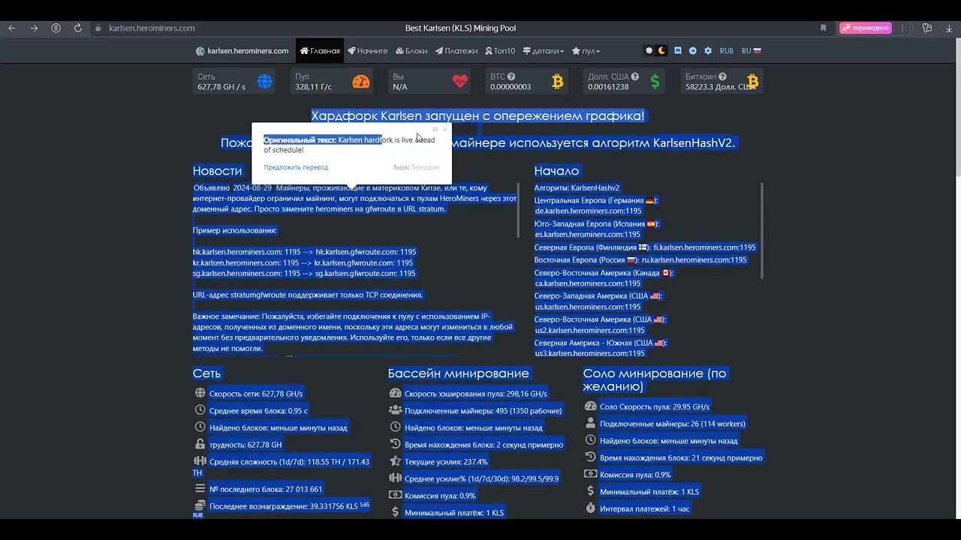Click 'Яндекс Переводчик' label in popup
Viewport: 961px width, 540px height.
tap(416, 167)
